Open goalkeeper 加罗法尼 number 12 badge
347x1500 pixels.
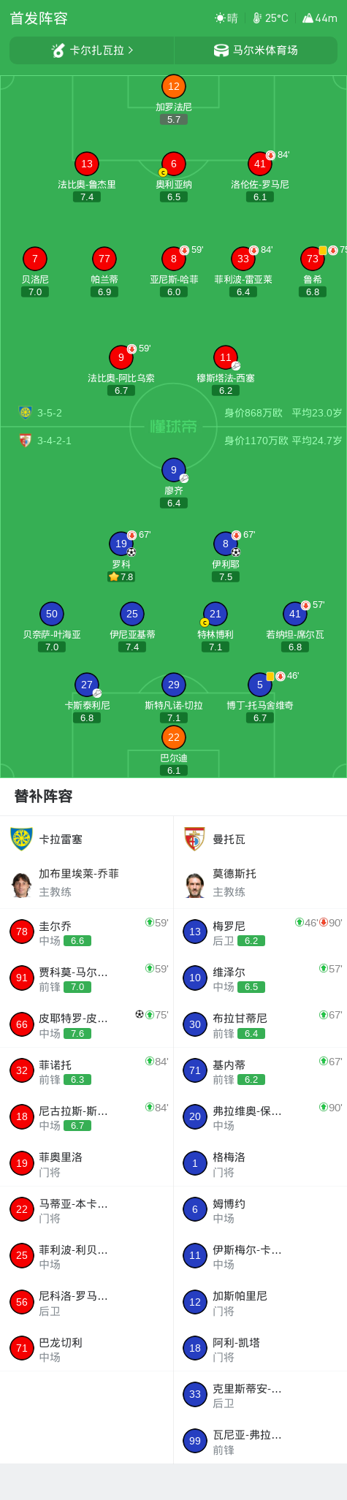coord(174,86)
